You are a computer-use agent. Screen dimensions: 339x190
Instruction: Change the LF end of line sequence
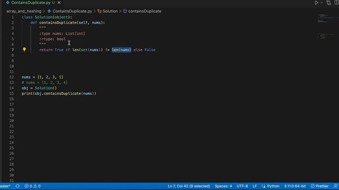pyautogui.click(x=255, y=186)
